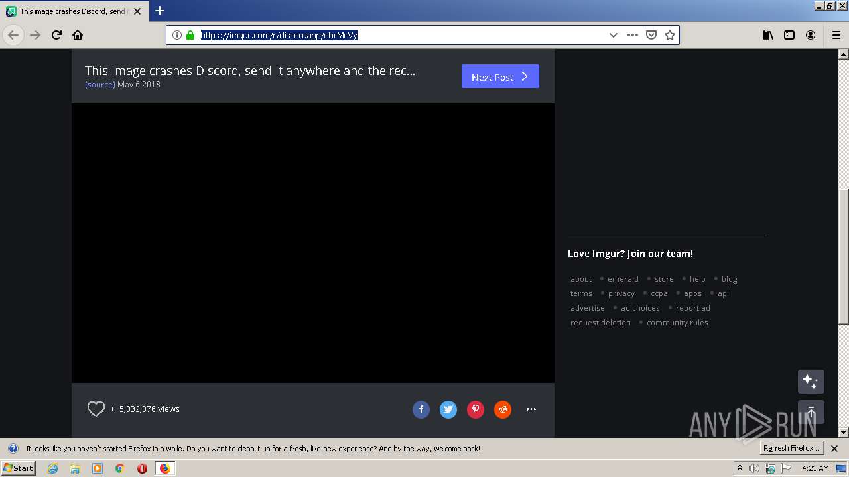Show site information icon in address bar

coord(177,35)
